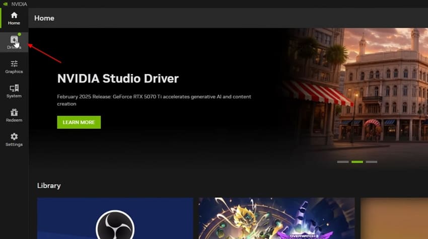The image size is (428, 239).
Task: Open Settings gear in sidebar
Action: click(14, 140)
